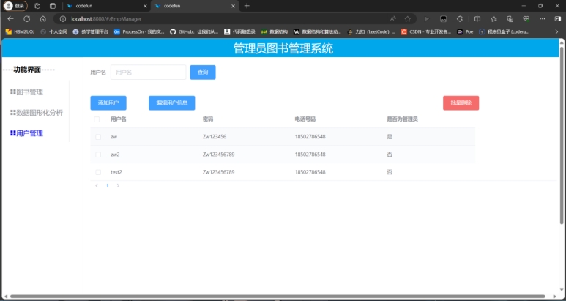
Task: Select the checkbox for user test2
Action: pyautogui.click(x=97, y=172)
